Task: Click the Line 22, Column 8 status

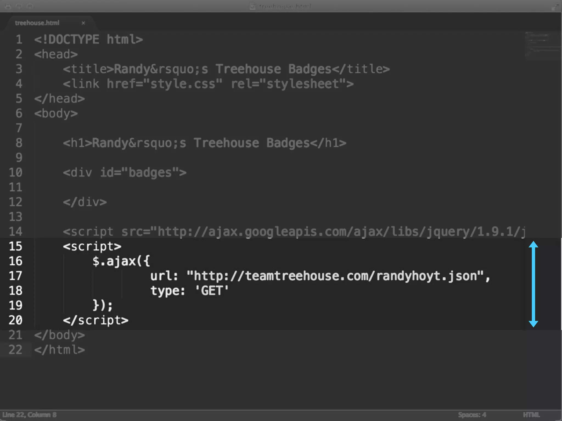Action: click(29, 415)
